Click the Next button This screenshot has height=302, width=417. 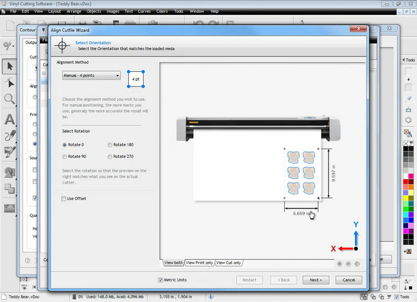315,280
